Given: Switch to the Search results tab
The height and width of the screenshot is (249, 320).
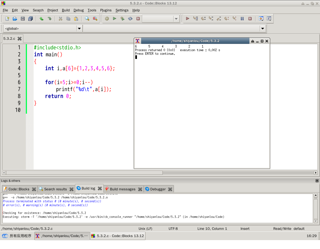Looking at the screenshot, I should coord(55,189).
